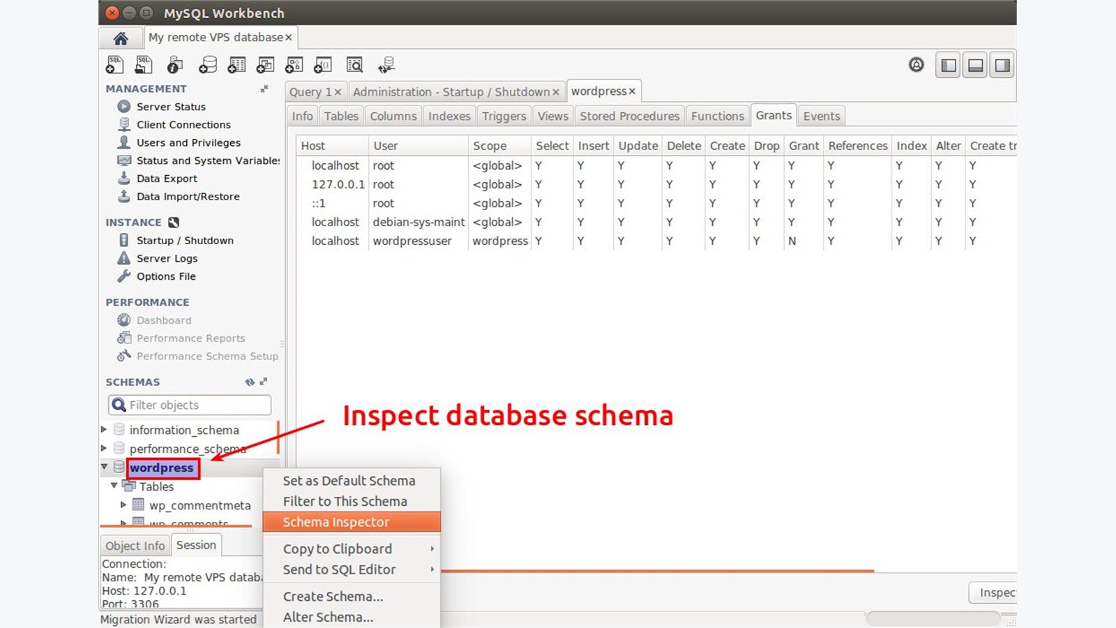Toggle the bottom output panel

pos(975,66)
